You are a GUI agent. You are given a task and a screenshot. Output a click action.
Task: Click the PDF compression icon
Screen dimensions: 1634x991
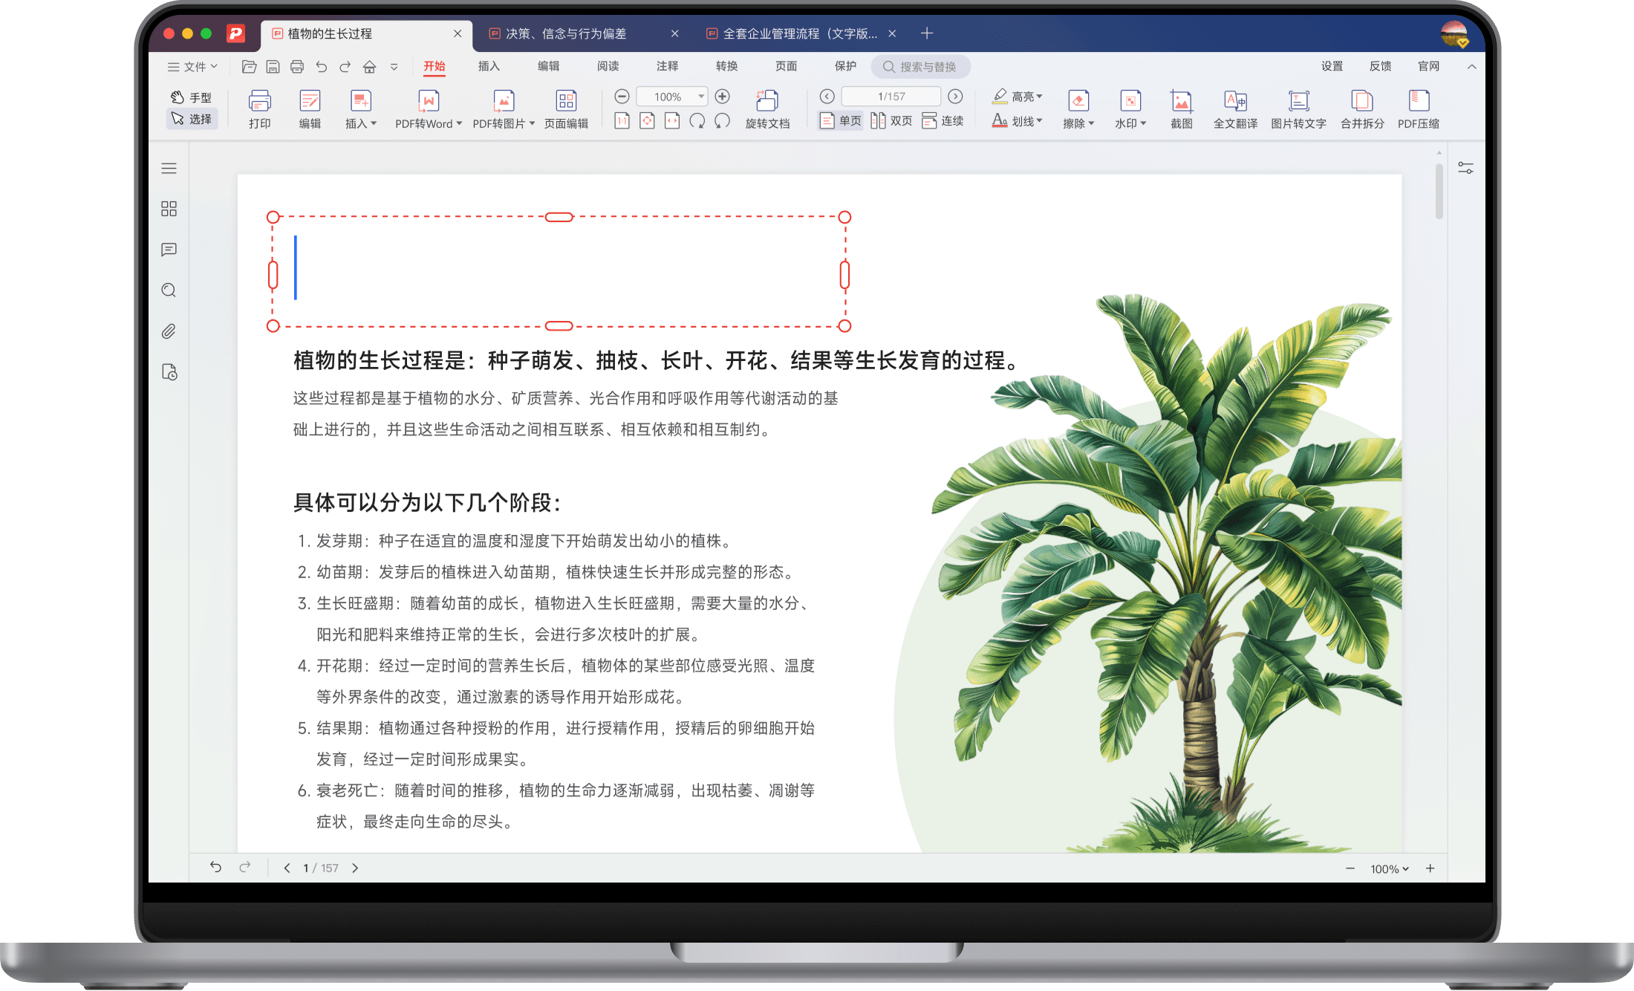click(x=1418, y=108)
